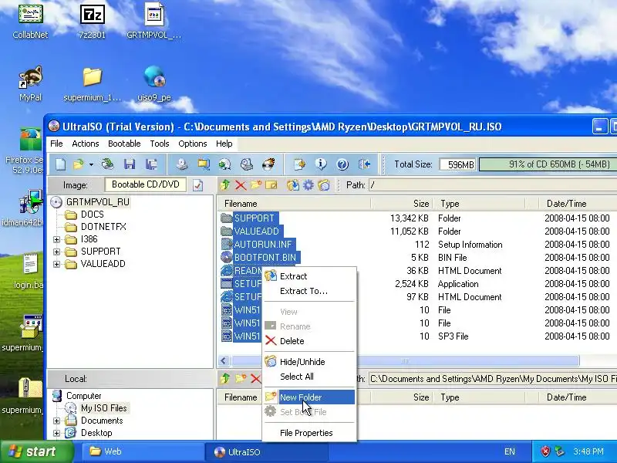Click the New Folder icon in image toolbar
617x463 pixels.
(x=256, y=184)
